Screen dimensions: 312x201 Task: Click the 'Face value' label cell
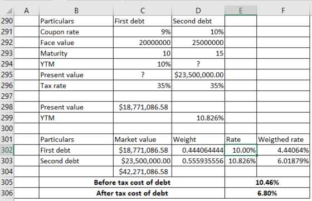click(x=76, y=42)
